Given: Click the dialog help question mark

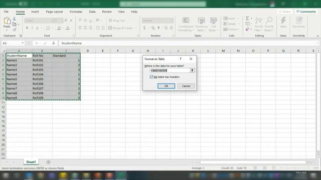Looking at the screenshot, I should point(181,59).
